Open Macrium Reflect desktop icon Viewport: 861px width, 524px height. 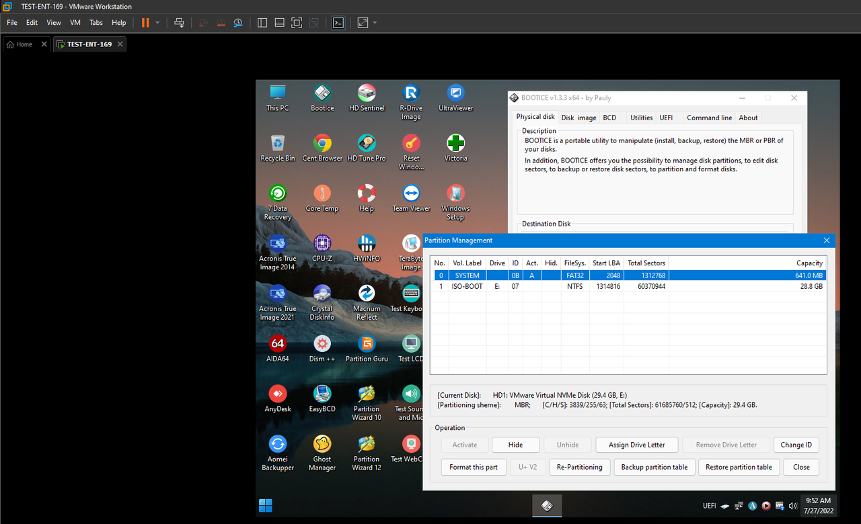click(x=367, y=303)
